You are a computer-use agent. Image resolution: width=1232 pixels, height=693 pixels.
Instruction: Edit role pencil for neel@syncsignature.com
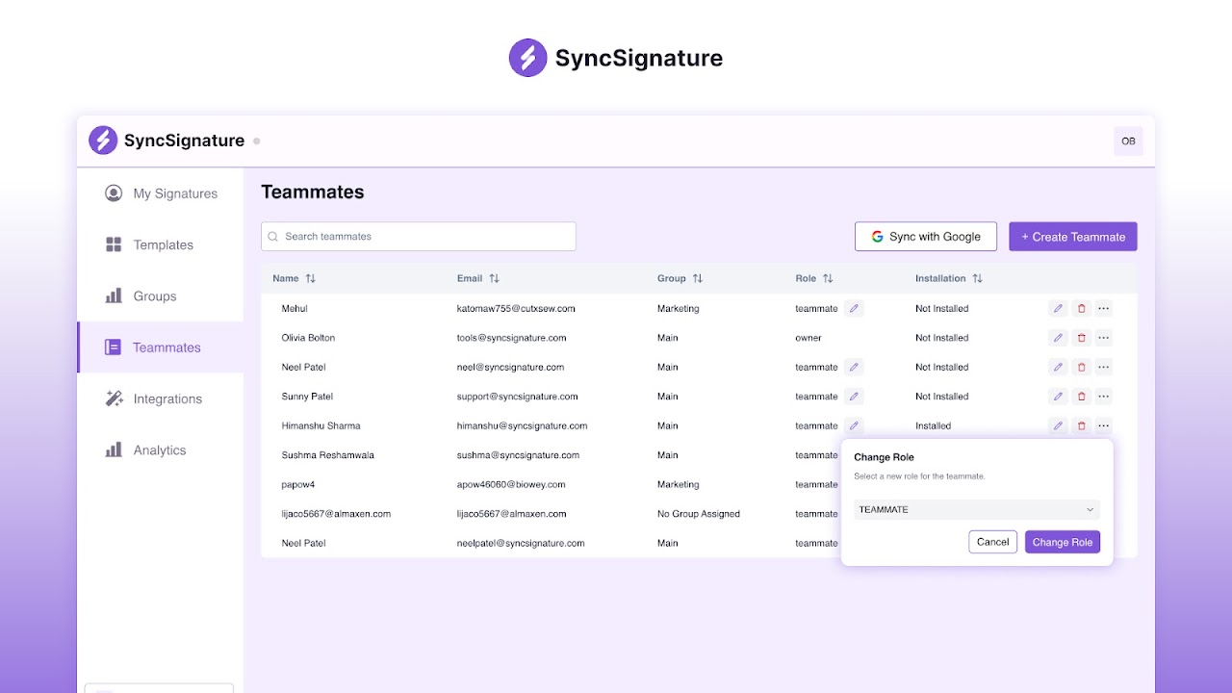click(x=854, y=368)
